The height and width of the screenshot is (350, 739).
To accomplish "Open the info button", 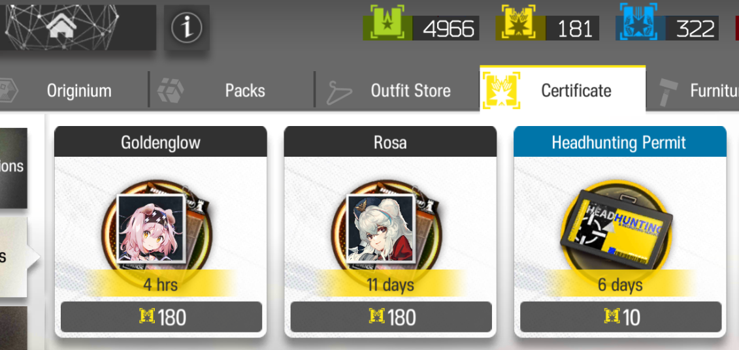I will click(187, 28).
